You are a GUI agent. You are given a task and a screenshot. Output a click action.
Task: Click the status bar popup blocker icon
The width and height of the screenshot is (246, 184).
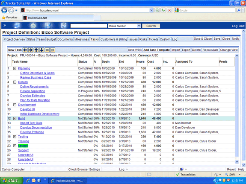tap(149, 174)
